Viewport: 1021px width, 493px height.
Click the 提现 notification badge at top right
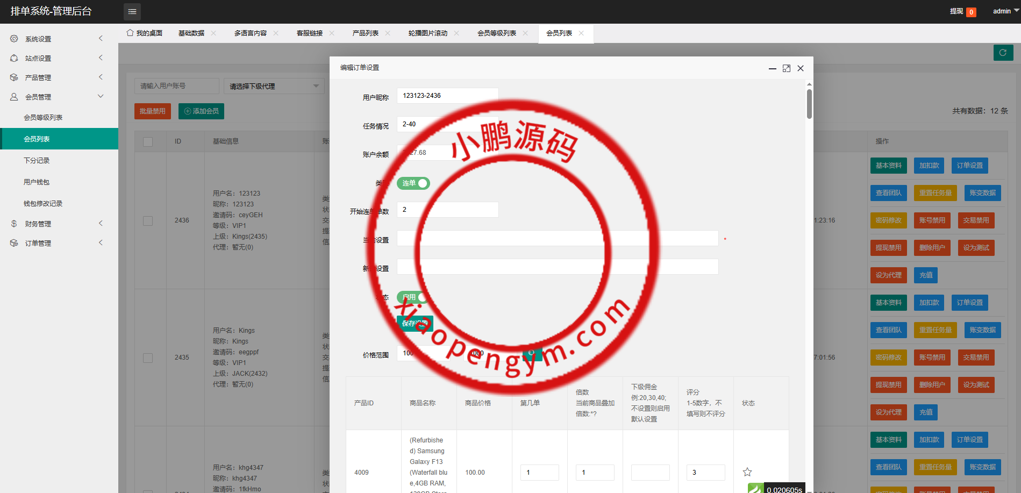(x=971, y=11)
